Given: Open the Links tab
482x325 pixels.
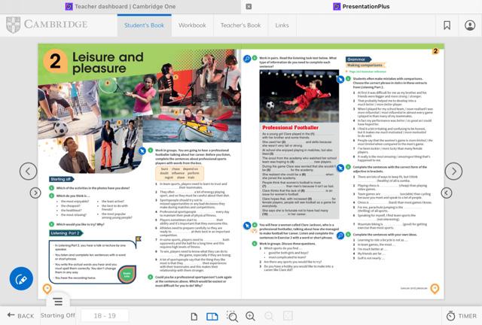Looking at the screenshot, I should click(x=282, y=26).
